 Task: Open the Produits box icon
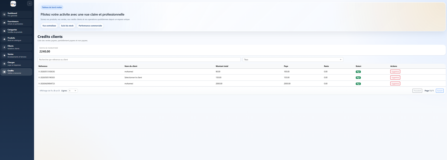(4, 39)
